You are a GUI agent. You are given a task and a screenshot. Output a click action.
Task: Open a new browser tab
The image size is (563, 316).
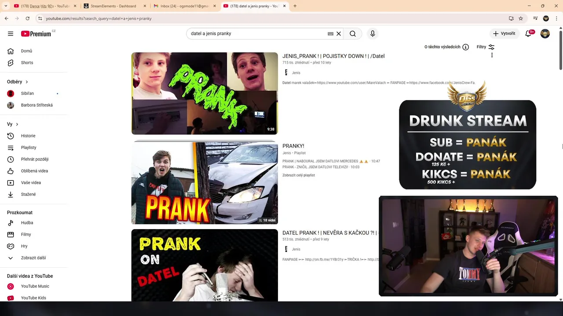click(295, 6)
